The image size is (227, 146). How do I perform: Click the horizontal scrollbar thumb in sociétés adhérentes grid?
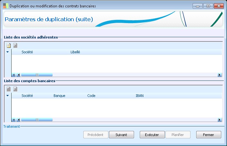[x=37, y=75]
